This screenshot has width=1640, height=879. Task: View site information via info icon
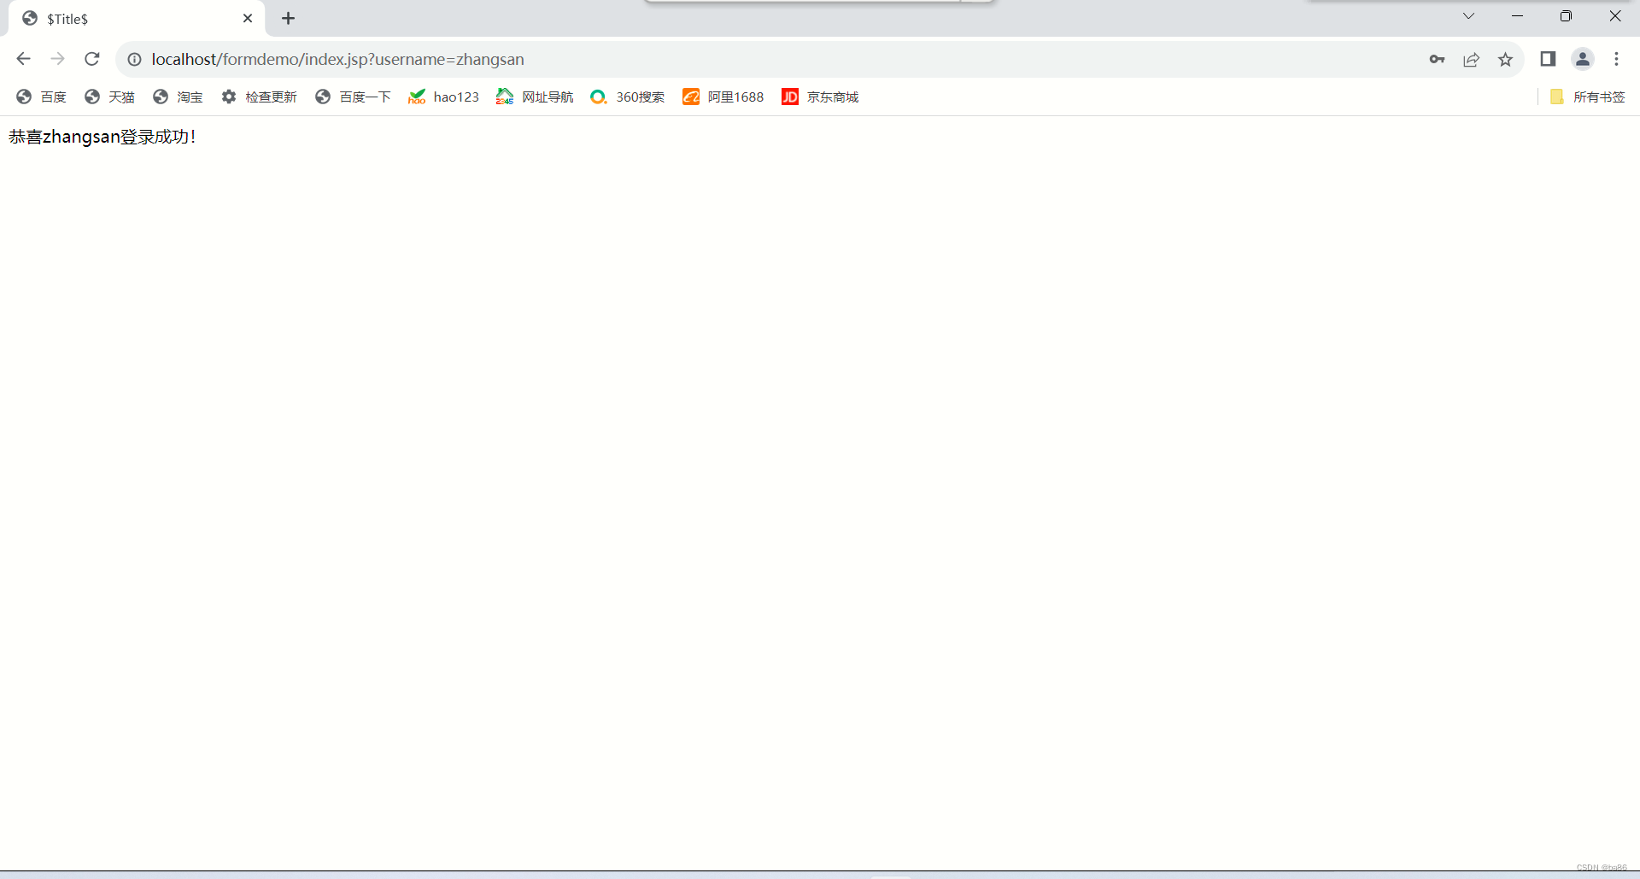(134, 59)
